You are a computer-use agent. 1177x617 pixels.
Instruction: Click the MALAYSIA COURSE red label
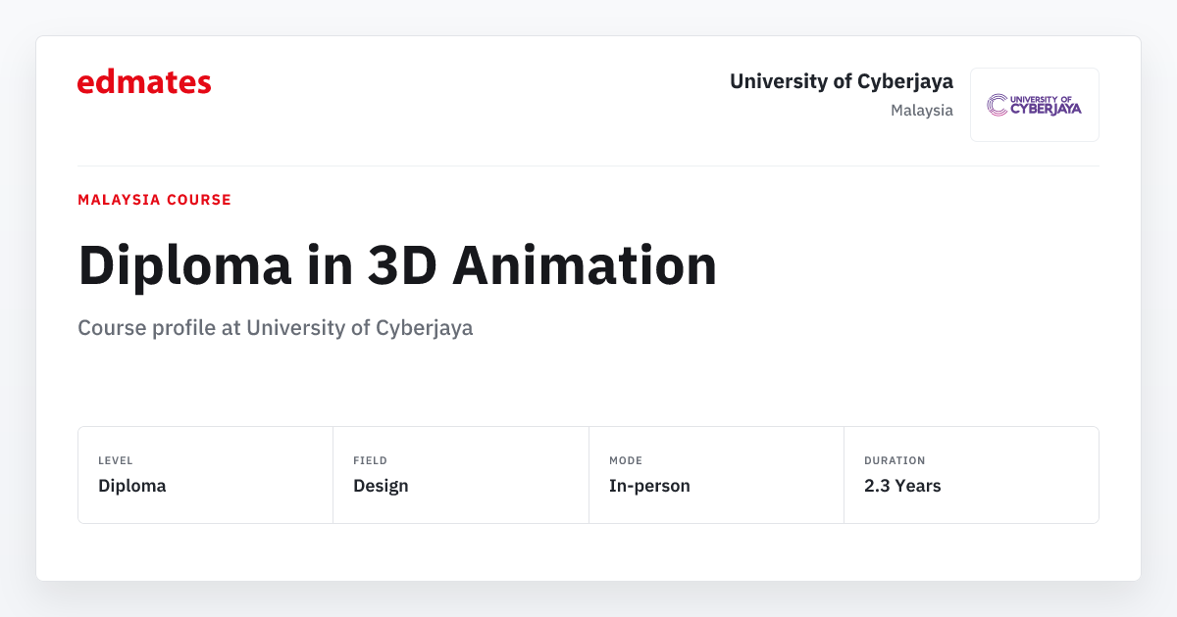tap(154, 200)
